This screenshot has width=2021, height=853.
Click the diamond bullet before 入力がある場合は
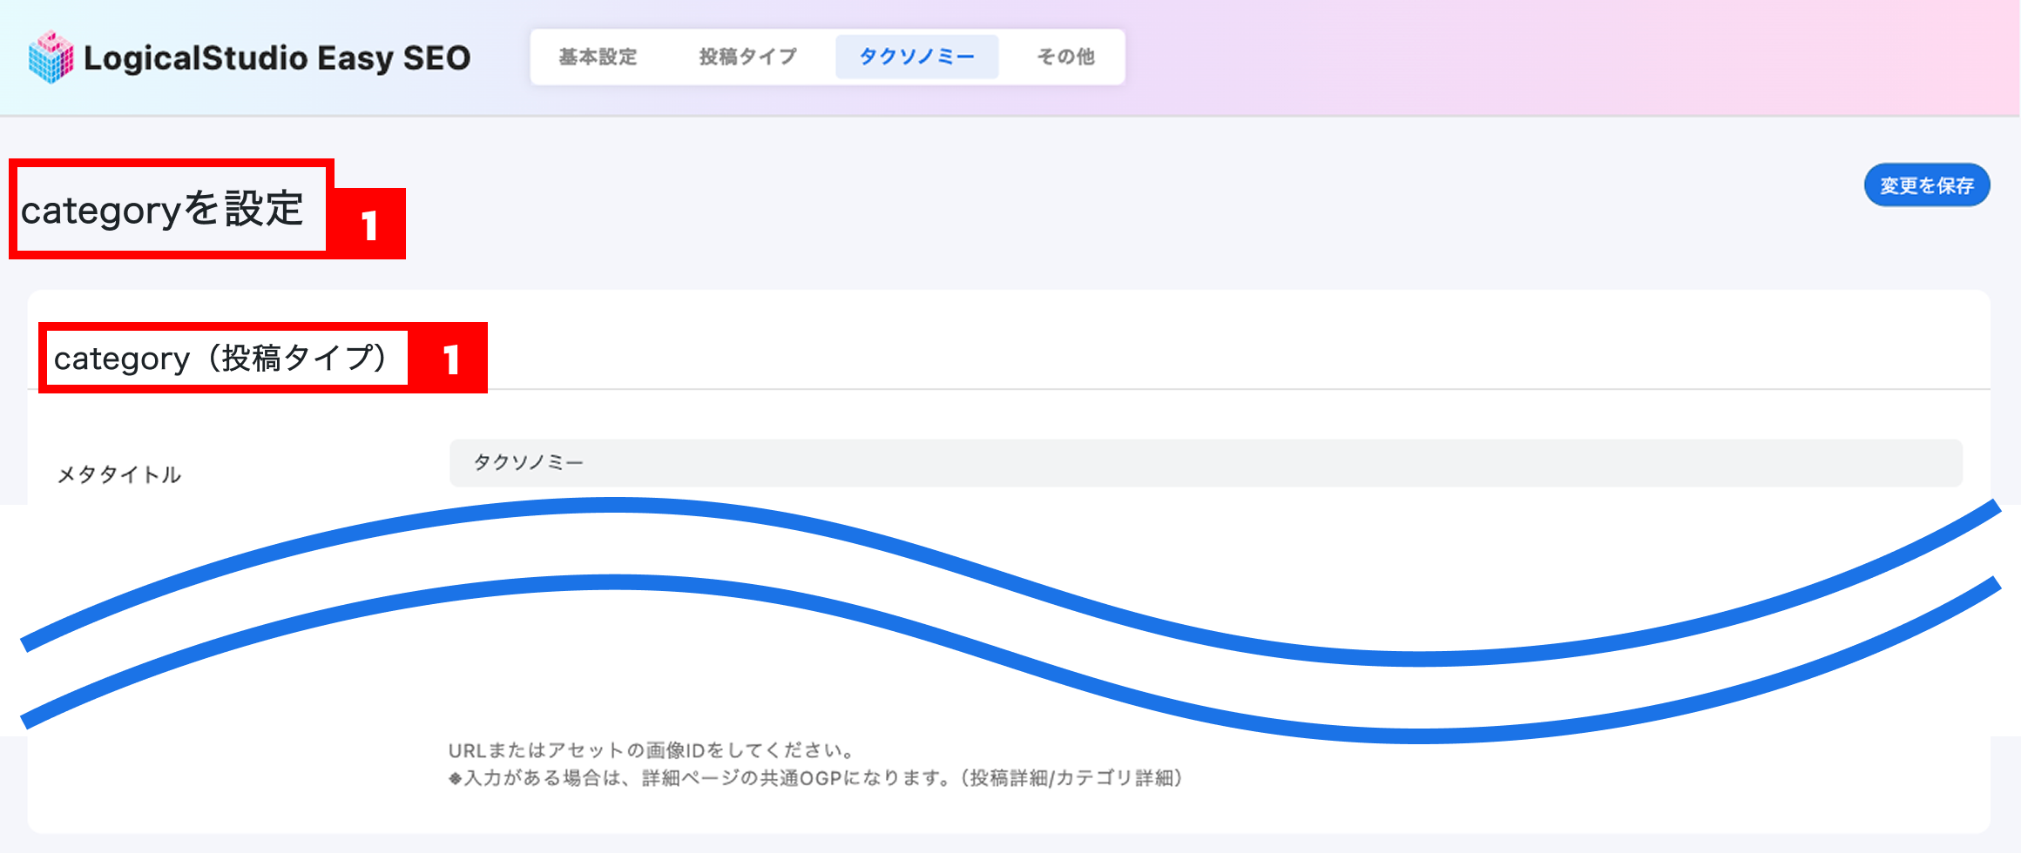tap(455, 779)
